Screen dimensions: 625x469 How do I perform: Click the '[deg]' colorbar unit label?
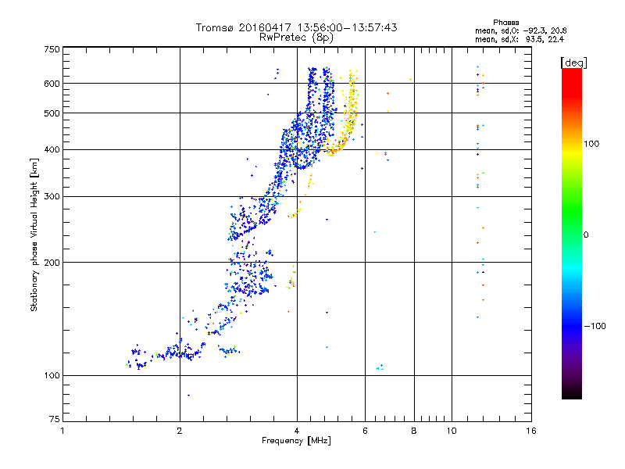[573, 63]
